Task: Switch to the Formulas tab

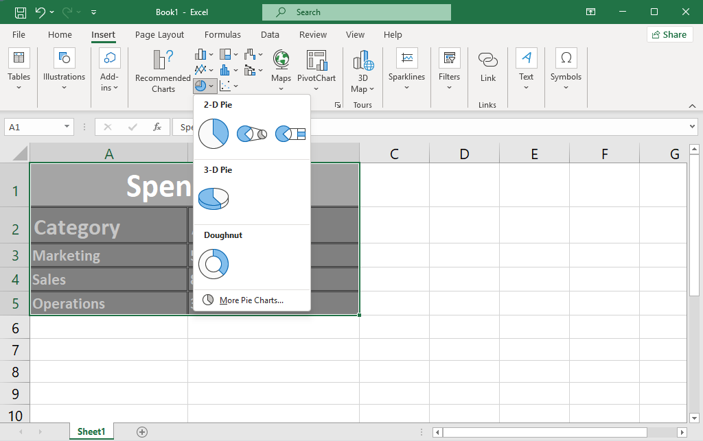Action: (x=222, y=34)
